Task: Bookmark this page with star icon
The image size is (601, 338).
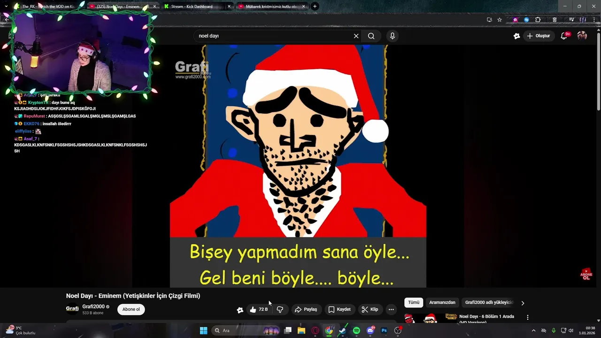Action: click(500, 20)
